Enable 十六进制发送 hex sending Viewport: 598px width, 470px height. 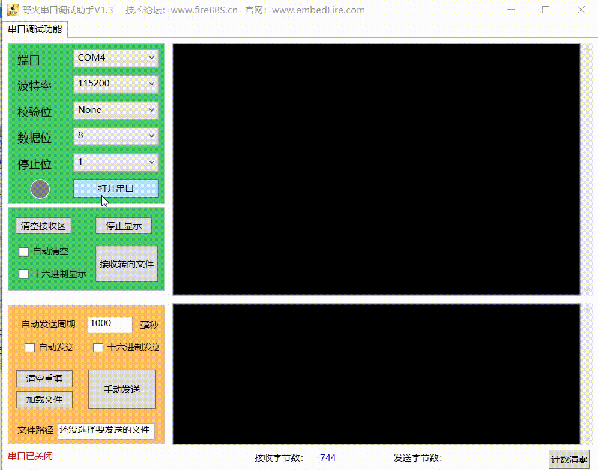pyautogui.click(x=98, y=347)
